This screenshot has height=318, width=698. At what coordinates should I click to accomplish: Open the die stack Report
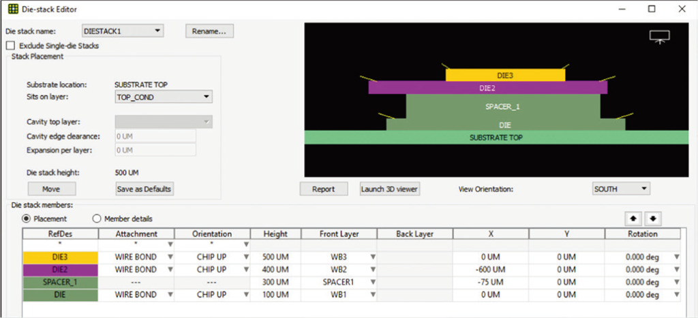(x=324, y=189)
